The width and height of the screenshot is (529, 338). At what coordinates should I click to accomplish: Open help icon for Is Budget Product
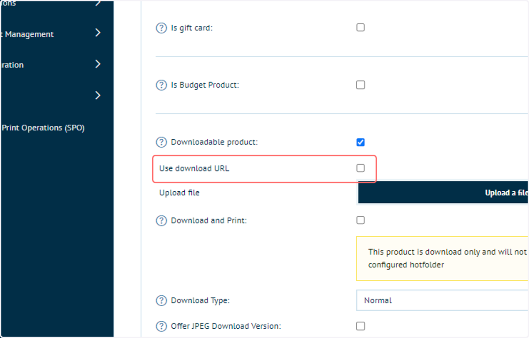161,85
